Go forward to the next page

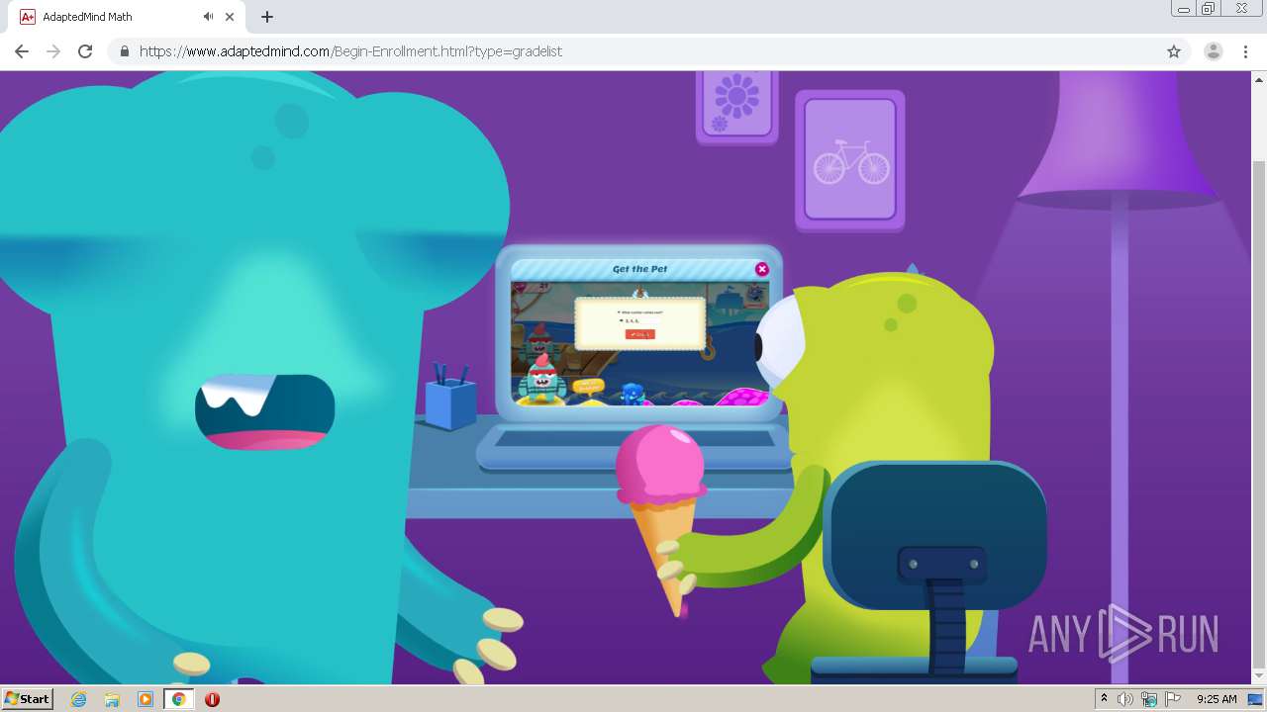pyautogui.click(x=53, y=51)
